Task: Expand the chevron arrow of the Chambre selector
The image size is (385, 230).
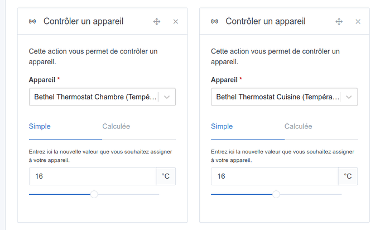Action: coord(168,97)
